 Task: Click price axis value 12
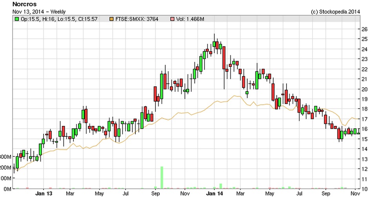(x=365, y=169)
